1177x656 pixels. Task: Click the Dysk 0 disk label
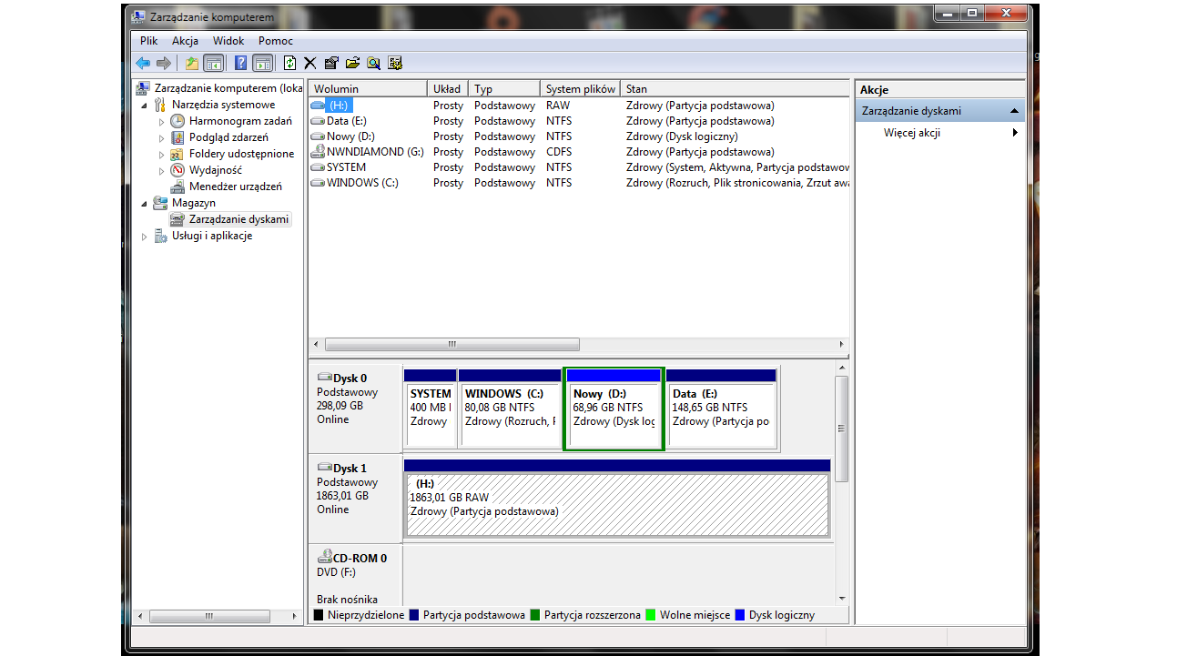(350, 378)
